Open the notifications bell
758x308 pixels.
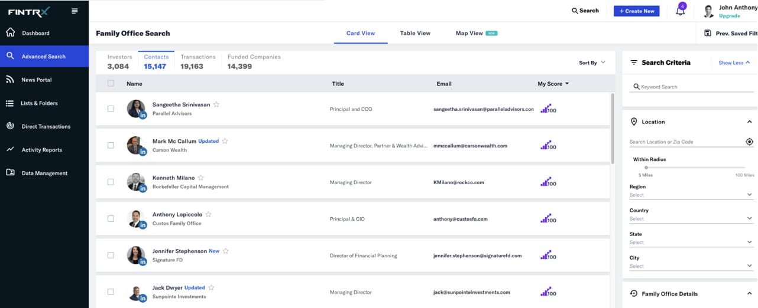680,11
